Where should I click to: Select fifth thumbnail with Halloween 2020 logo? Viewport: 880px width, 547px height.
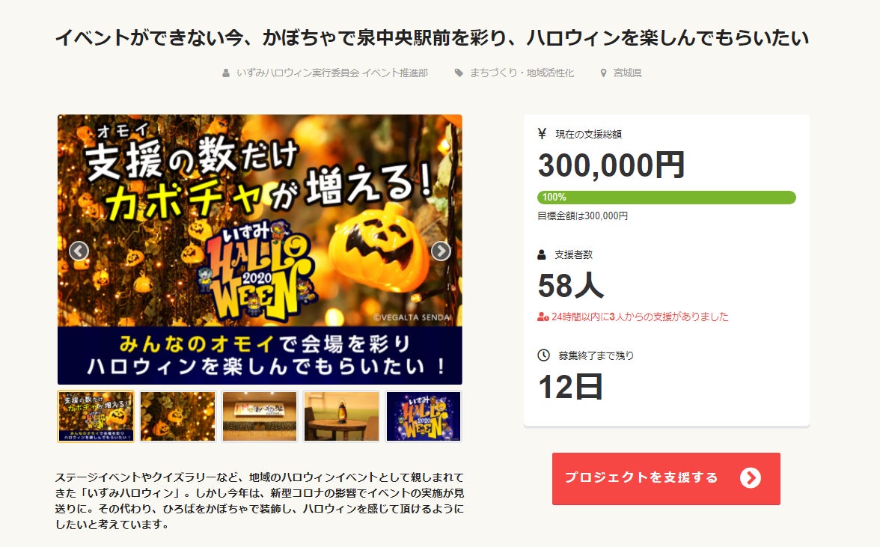point(424,416)
